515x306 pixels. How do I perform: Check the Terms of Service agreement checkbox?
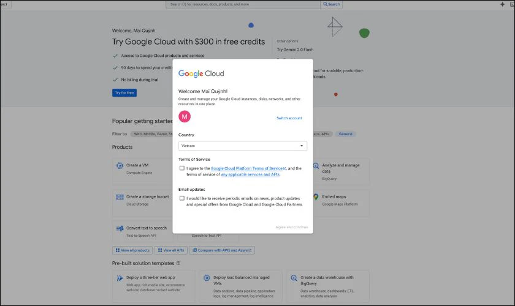tap(182, 168)
